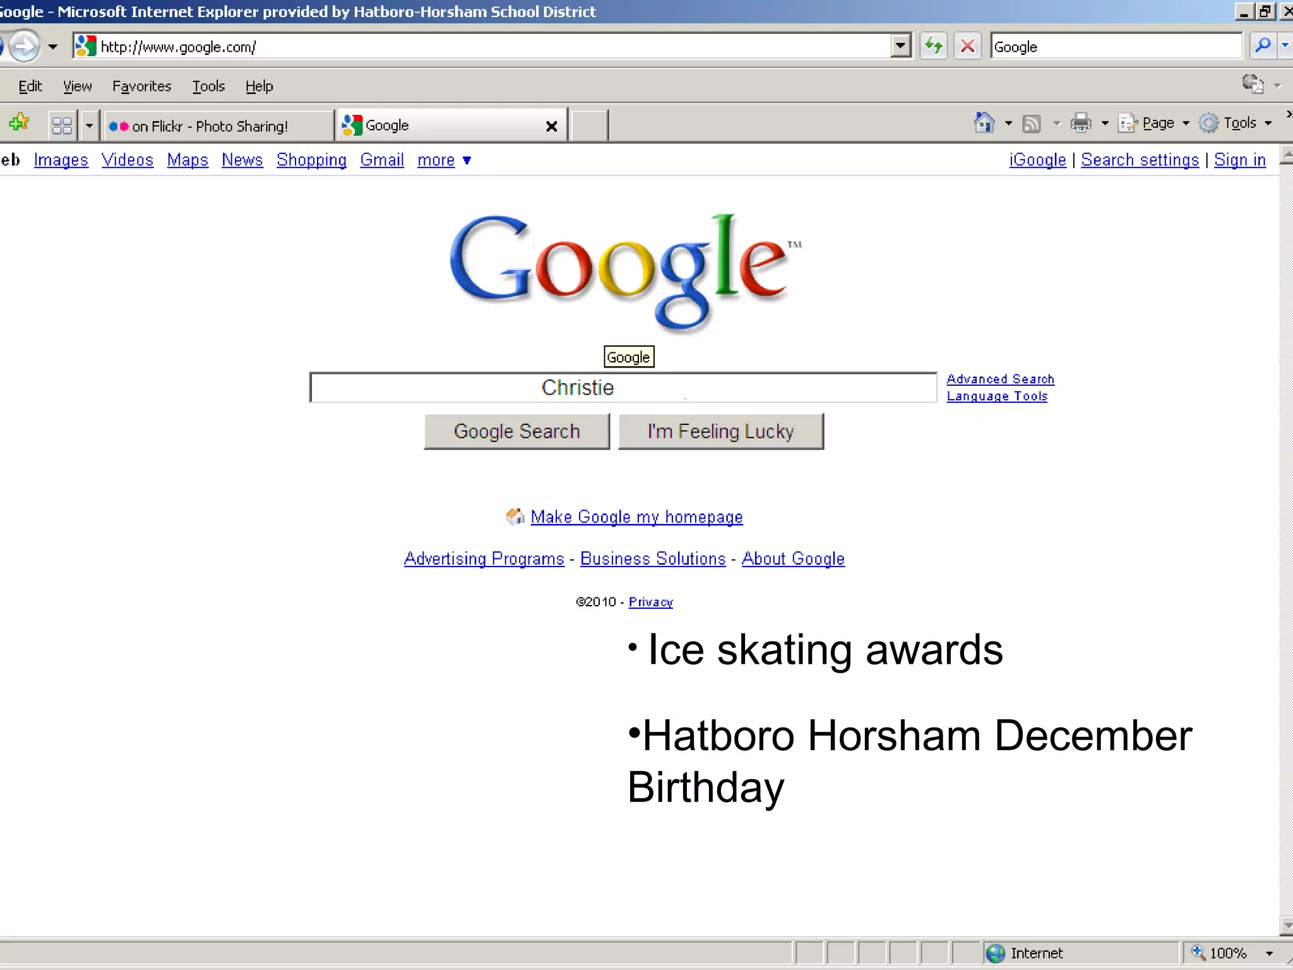Click the Forward navigation arrow button
Viewport: 1293px width, 970px height.
coord(24,46)
